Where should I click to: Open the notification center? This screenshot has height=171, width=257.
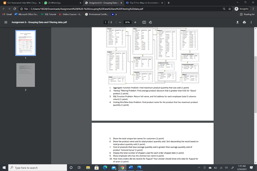251,167
